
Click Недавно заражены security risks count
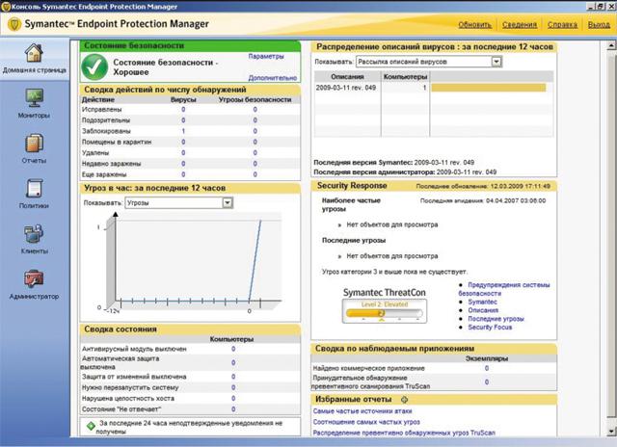pos(255,164)
